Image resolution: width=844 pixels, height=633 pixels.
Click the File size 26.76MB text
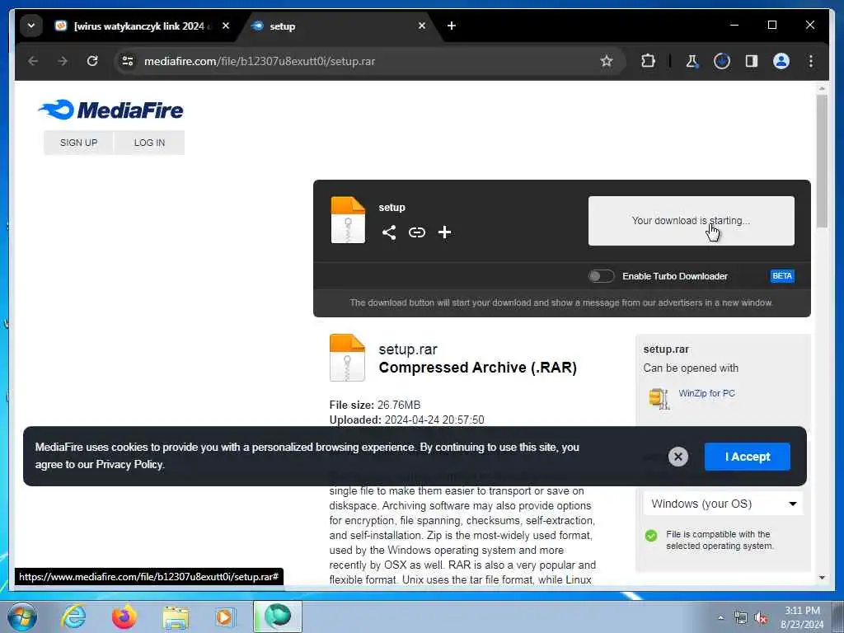coord(375,405)
